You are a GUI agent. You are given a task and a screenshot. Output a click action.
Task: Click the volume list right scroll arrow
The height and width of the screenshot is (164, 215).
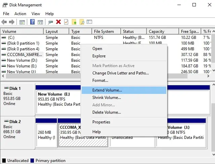[208, 76]
